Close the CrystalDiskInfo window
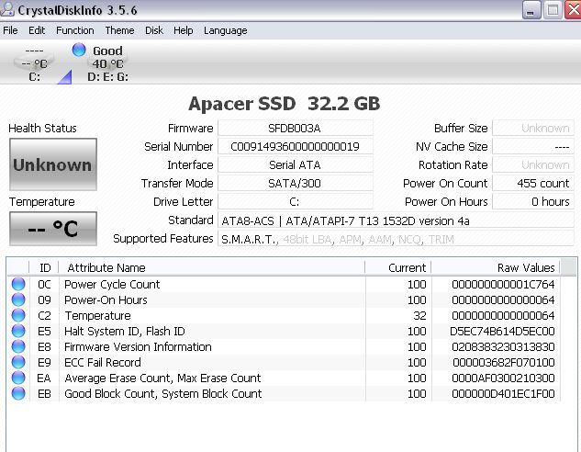Viewport: 581px width, 452px height. [x=573, y=9]
